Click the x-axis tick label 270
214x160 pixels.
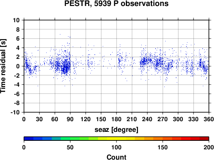coord(163,119)
